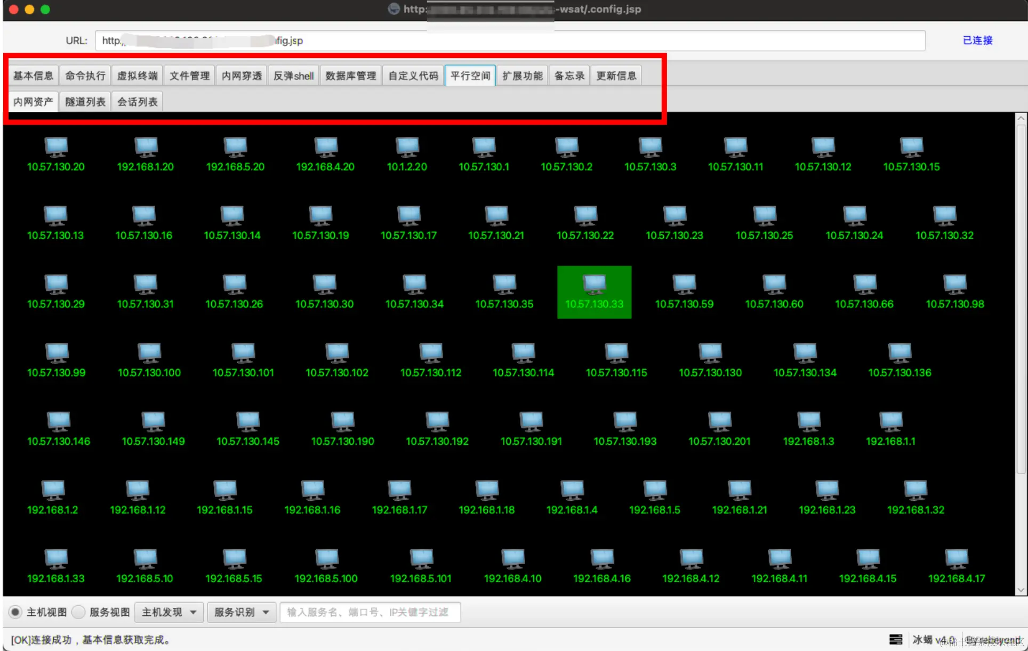Switch to the 数据库管理 tab
The width and height of the screenshot is (1028, 651).
pos(351,76)
